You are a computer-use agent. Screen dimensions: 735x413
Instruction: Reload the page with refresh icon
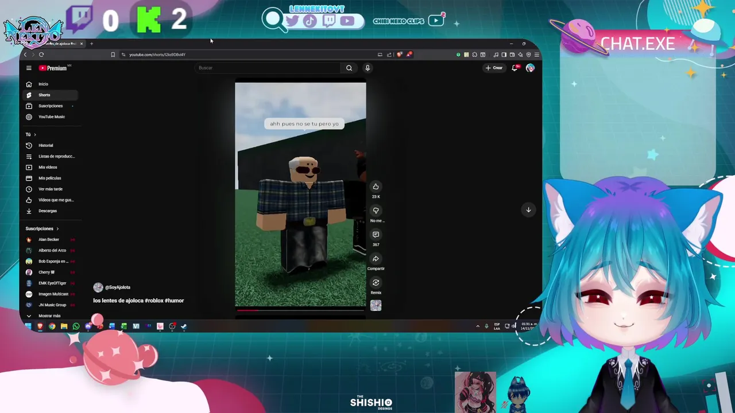[x=41, y=54]
